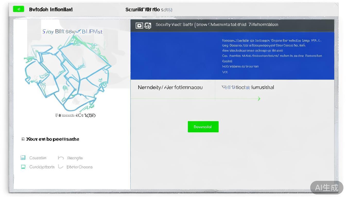Click the Bvftdoh Inflonllarl window title
The width and height of the screenshot is (346, 197).
[51, 9]
